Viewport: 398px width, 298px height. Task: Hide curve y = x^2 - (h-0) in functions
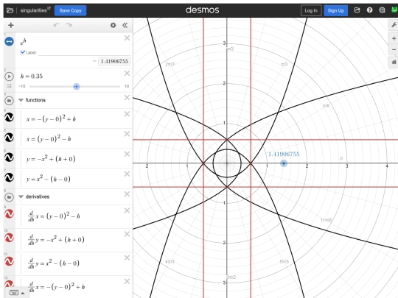tap(9, 177)
